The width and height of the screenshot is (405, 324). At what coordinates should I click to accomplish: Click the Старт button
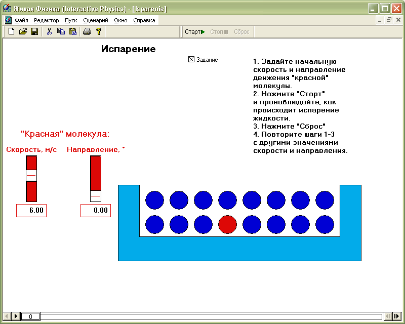[195, 32]
